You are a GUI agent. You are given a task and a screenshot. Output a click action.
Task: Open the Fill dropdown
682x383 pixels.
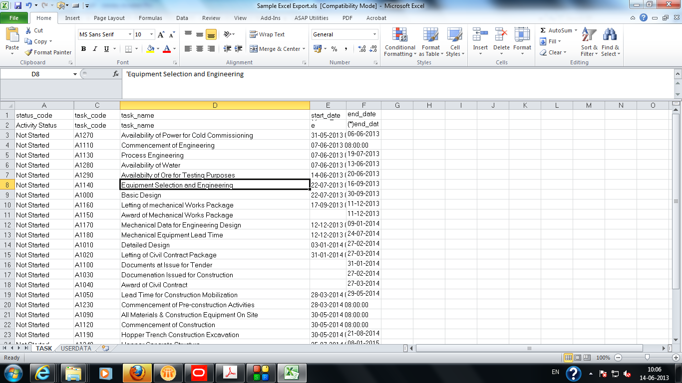pyautogui.click(x=551, y=41)
